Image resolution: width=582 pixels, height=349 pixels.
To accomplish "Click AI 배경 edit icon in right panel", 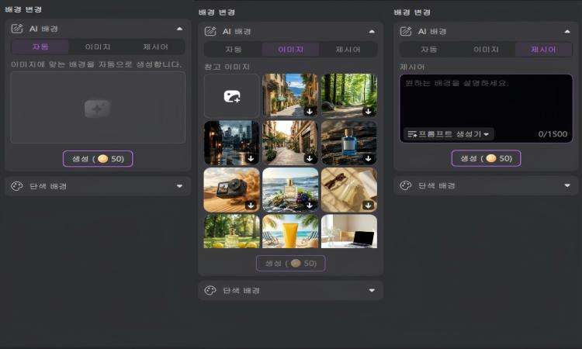I will pos(405,32).
